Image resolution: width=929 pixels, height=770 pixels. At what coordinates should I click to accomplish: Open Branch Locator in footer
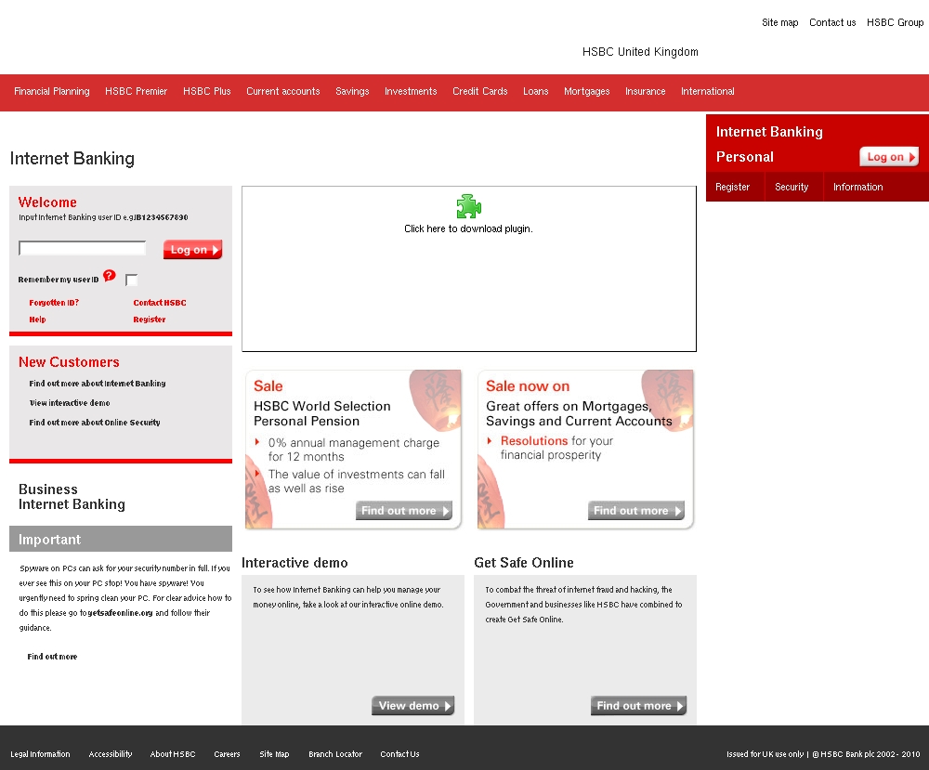pyautogui.click(x=335, y=754)
